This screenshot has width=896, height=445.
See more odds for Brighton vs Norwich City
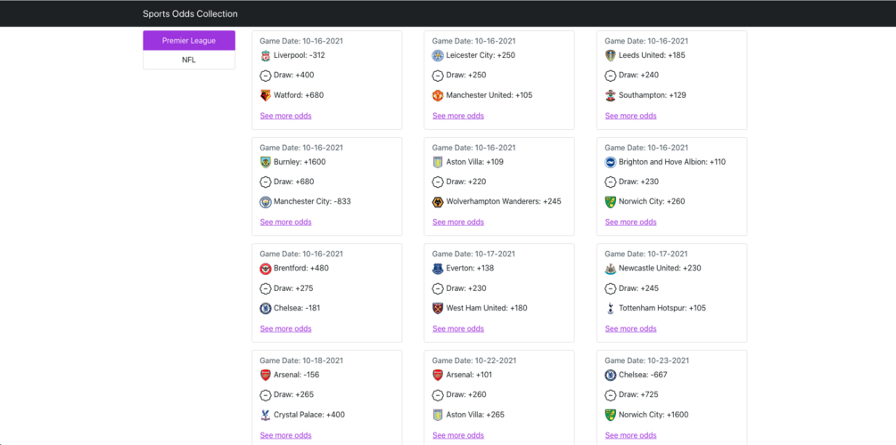click(x=631, y=222)
